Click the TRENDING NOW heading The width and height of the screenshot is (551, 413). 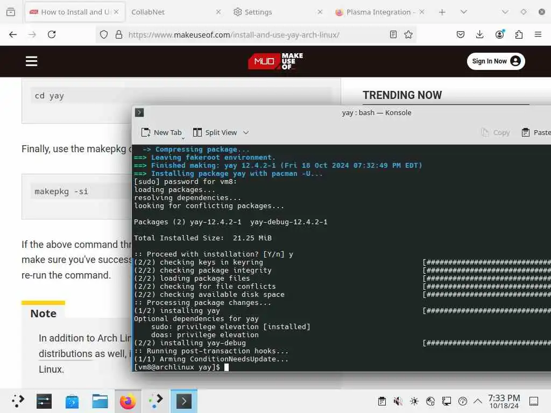click(x=402, y=95)
